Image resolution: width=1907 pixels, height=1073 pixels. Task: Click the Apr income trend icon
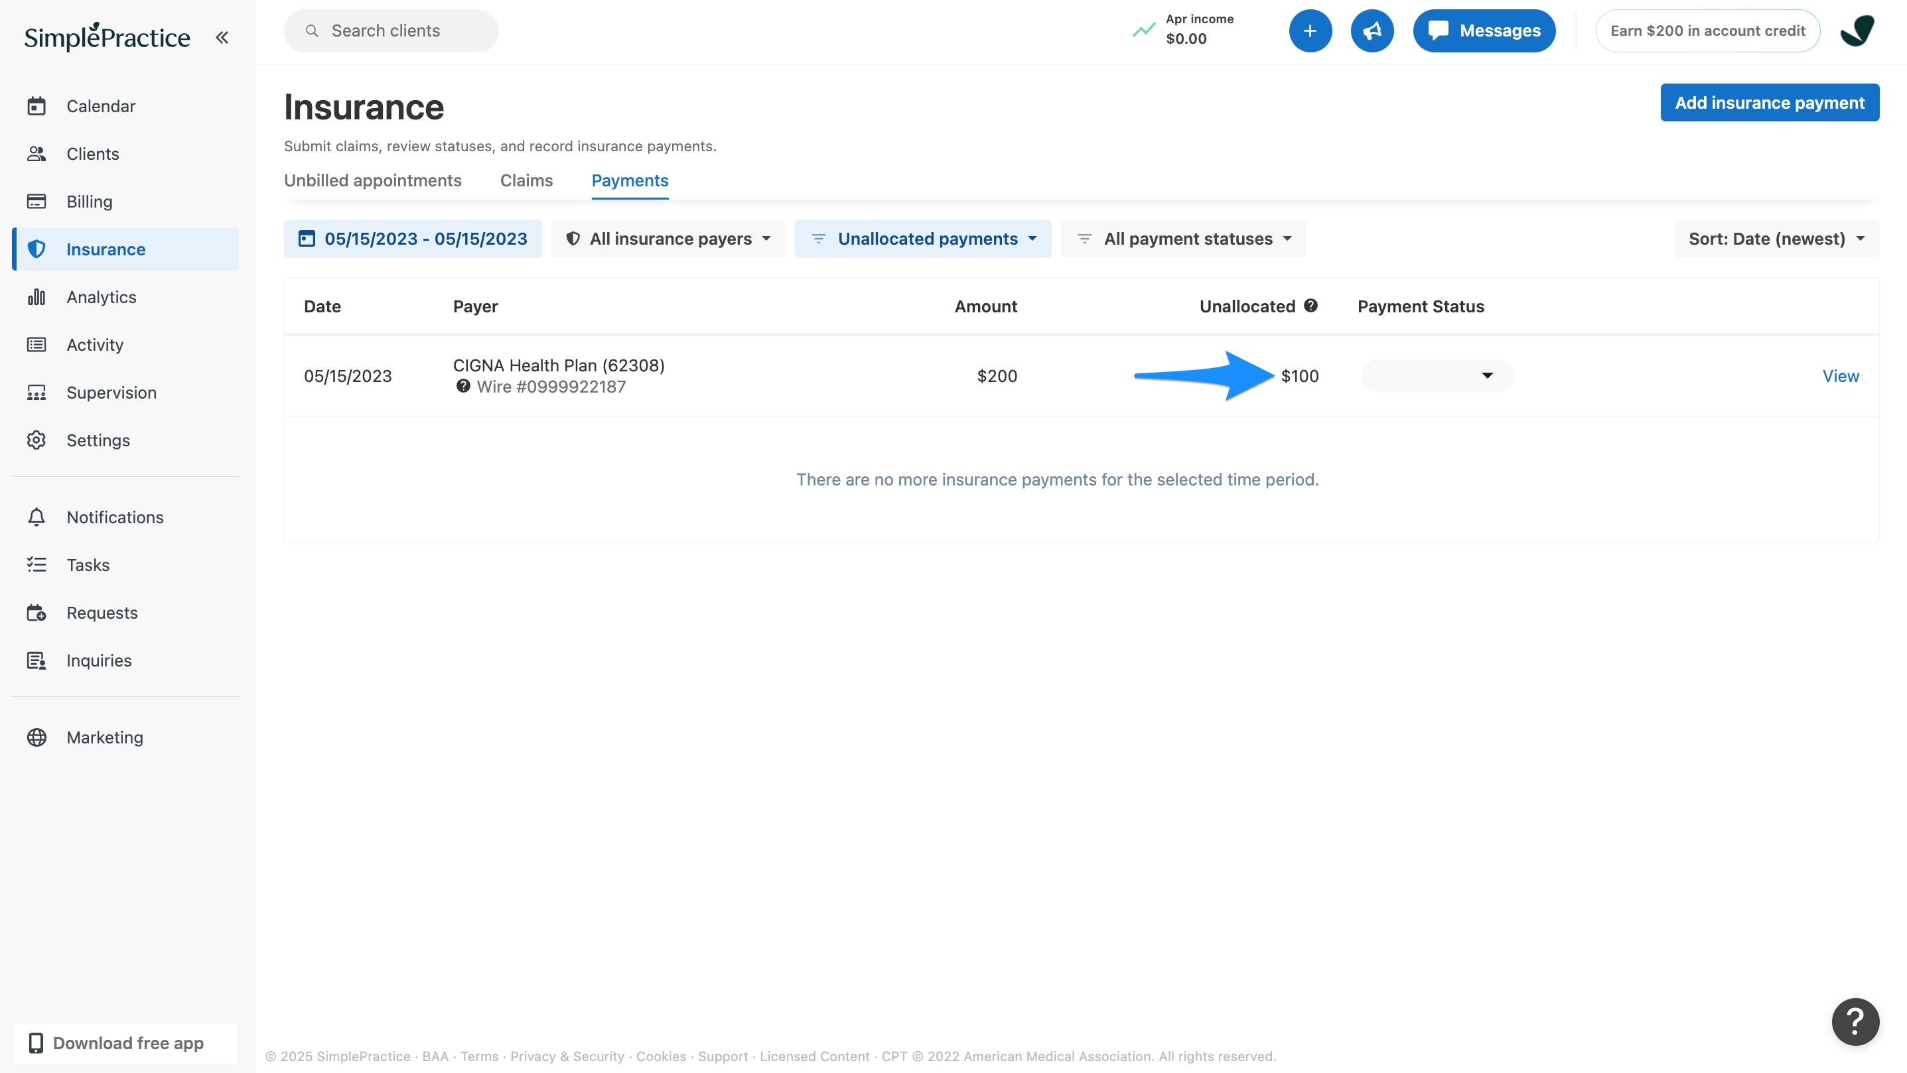point(1143,31)
